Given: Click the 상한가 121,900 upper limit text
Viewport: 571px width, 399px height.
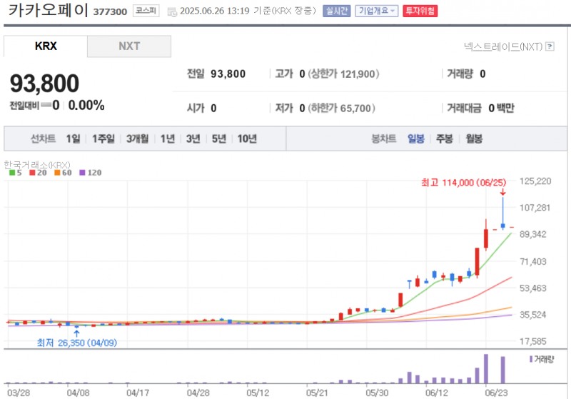Looking at the screenshot, I should [x=343, y=74].
